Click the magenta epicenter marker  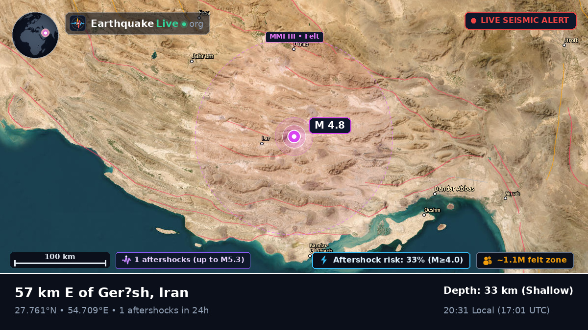click(294, 136)
